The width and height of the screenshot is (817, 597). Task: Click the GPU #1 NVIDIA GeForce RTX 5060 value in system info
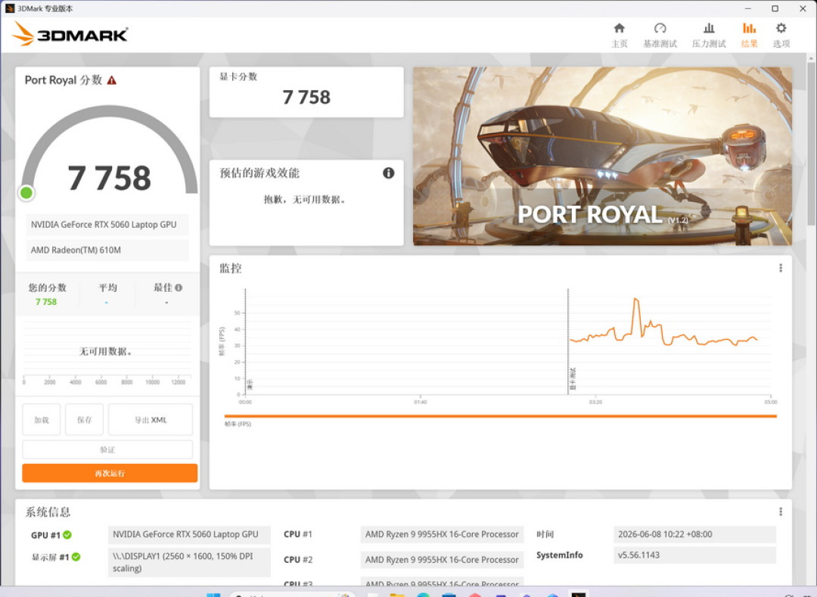[x=189, y=534]
